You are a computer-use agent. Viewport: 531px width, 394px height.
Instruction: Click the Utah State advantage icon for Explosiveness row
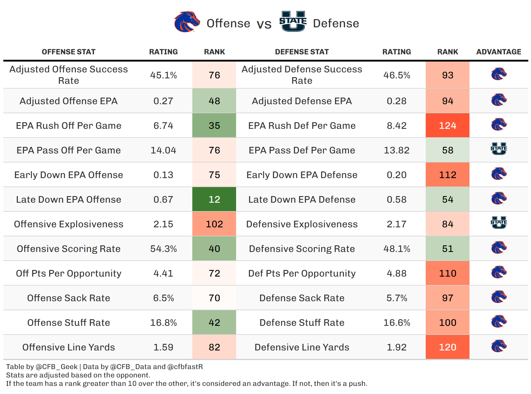(x=499, y=223)
